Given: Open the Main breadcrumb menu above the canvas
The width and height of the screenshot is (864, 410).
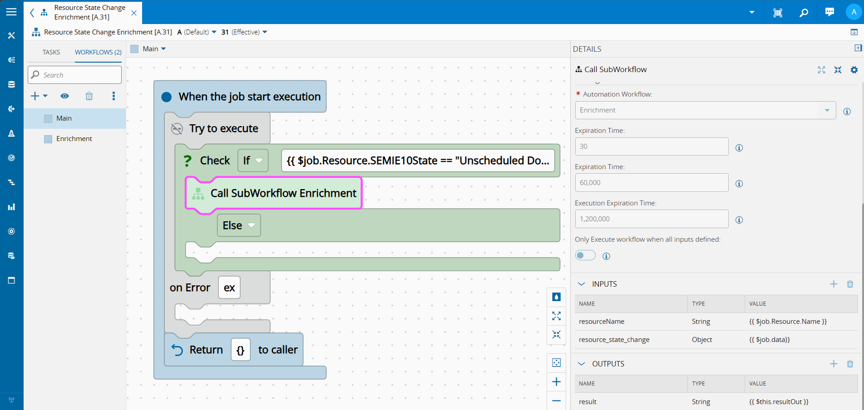Looking at the screenshot, I should coord(164,49).
